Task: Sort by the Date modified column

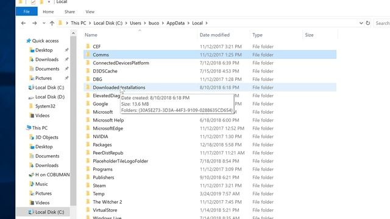Action: click(214, 35)
